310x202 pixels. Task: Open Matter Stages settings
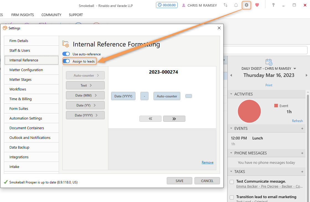pos(31,79)
